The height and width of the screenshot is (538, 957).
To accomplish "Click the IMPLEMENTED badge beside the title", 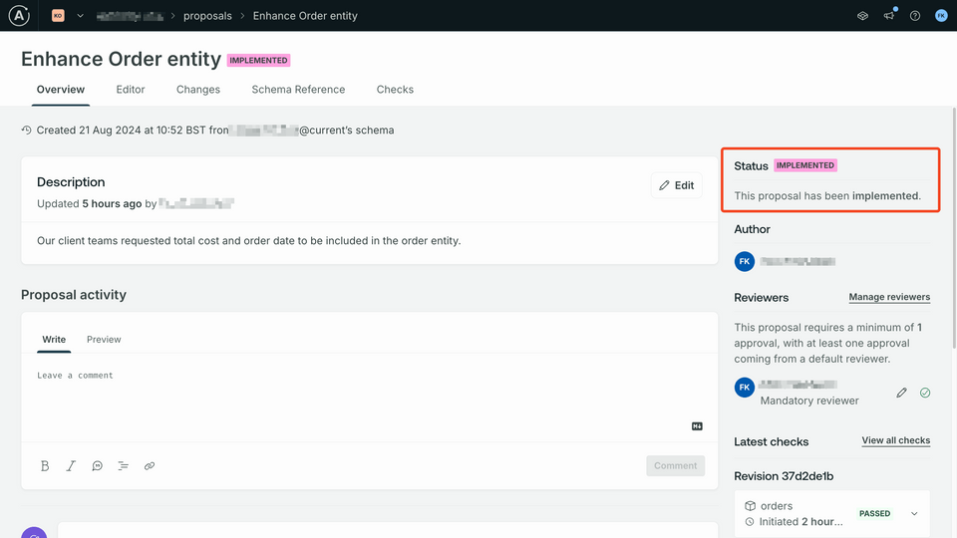I will point(259,61).
